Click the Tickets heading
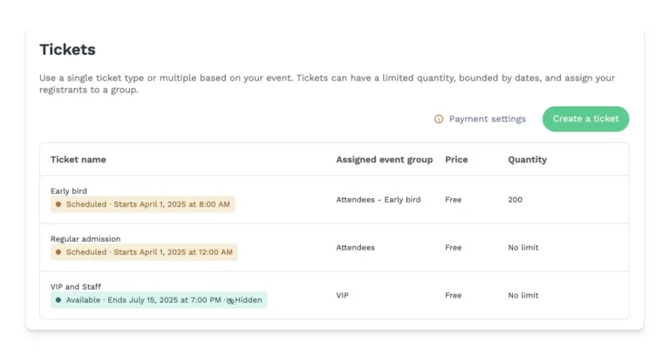Viewport: 670px width, 356px height. pyautogui.click(x=67, y=50)
